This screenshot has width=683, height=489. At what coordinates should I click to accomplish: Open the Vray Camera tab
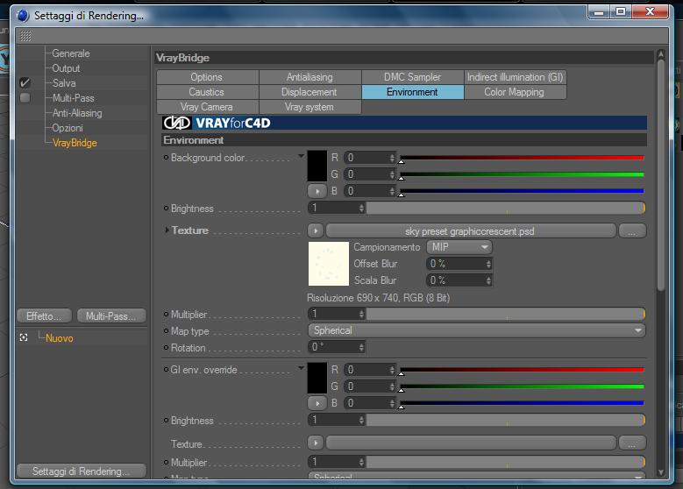pos(207,107)
